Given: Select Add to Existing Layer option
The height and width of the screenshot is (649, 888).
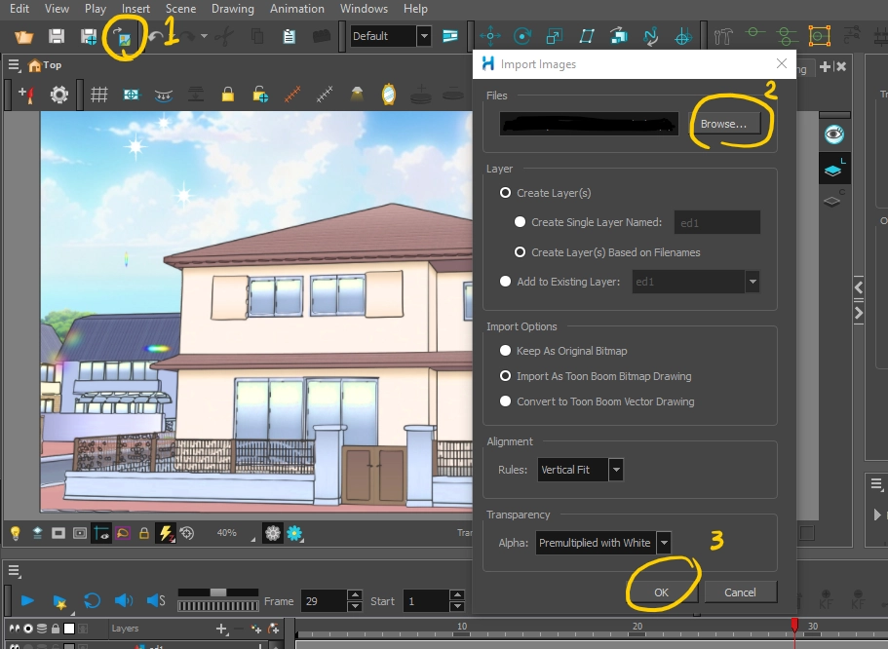Looking at the screenshot, I should [505, 282].
